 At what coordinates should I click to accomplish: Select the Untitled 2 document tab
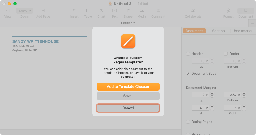pos(128,23)
